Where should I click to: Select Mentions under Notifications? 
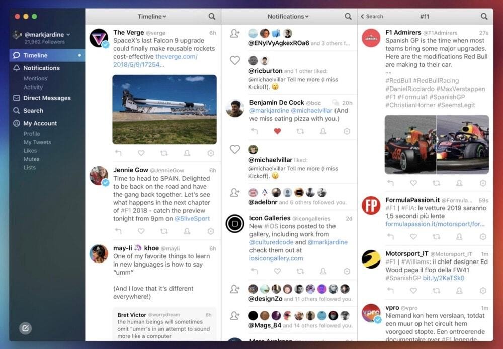(x=36, y=78)
